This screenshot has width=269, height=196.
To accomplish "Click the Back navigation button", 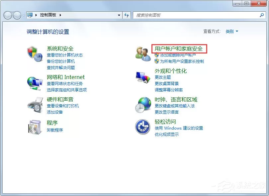I will tap(8, 15).
